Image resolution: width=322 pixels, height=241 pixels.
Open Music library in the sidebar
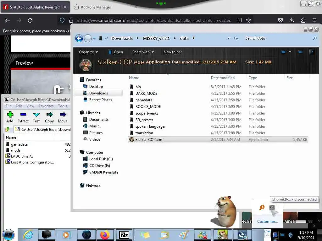[x=94, y=126]
